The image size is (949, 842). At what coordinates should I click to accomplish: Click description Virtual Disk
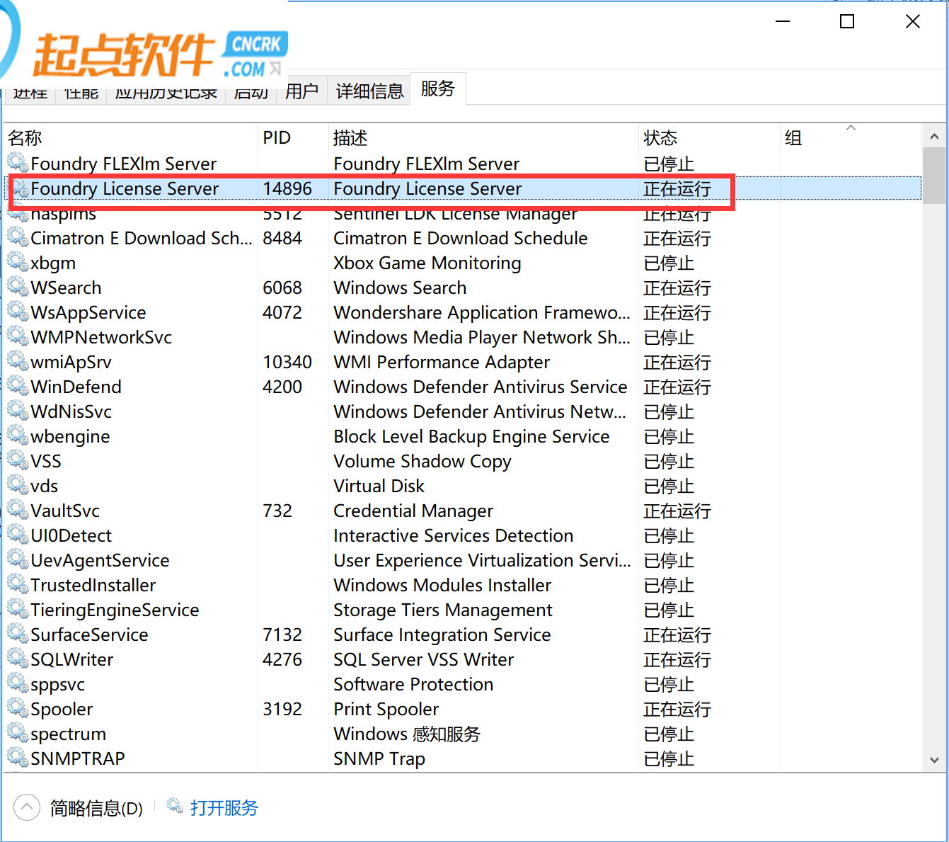coord(379,486)
